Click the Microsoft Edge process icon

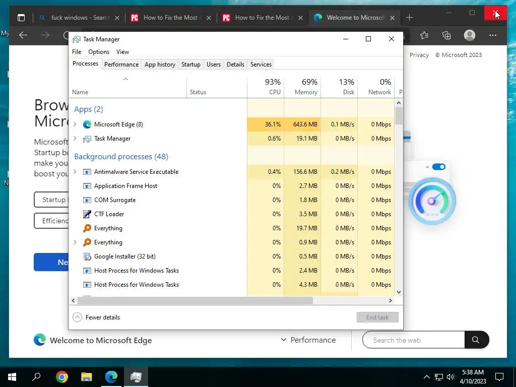coord(87,124)
